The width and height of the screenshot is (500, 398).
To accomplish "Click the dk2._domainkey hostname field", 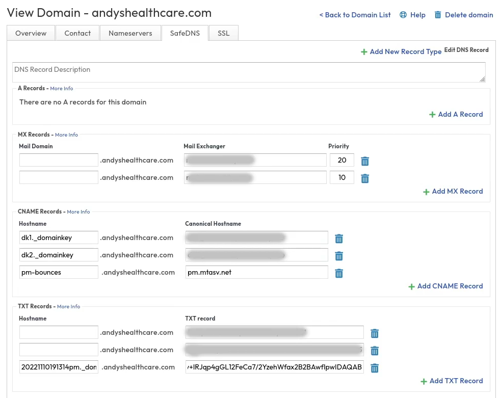I will [59, 255].
